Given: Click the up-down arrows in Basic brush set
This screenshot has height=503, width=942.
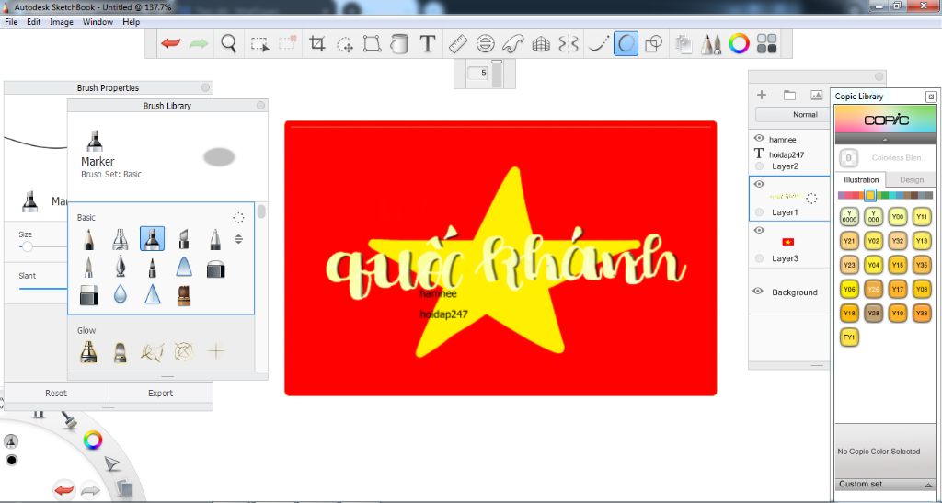Looking at the screenshot, I should coord(238,239).
